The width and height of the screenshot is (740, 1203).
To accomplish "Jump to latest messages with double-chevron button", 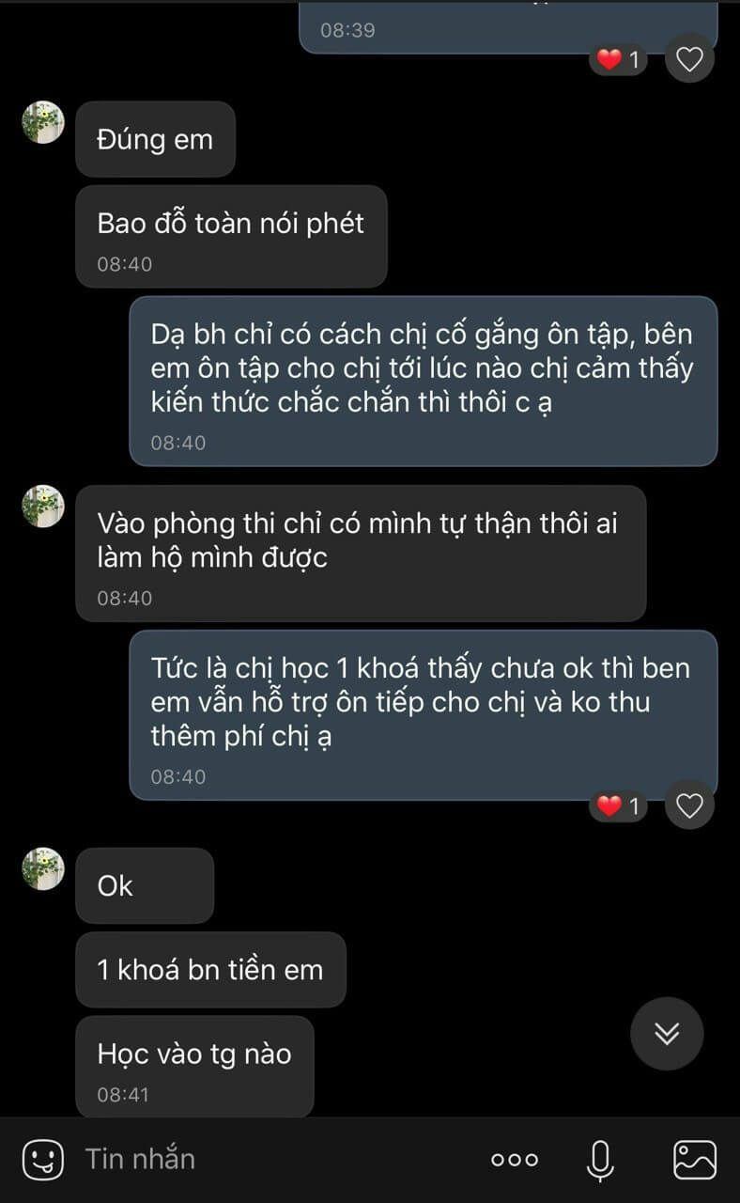I will 667,1033.
